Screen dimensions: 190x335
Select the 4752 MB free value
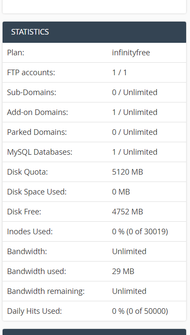pyautogui.click(x=127, y=211)
